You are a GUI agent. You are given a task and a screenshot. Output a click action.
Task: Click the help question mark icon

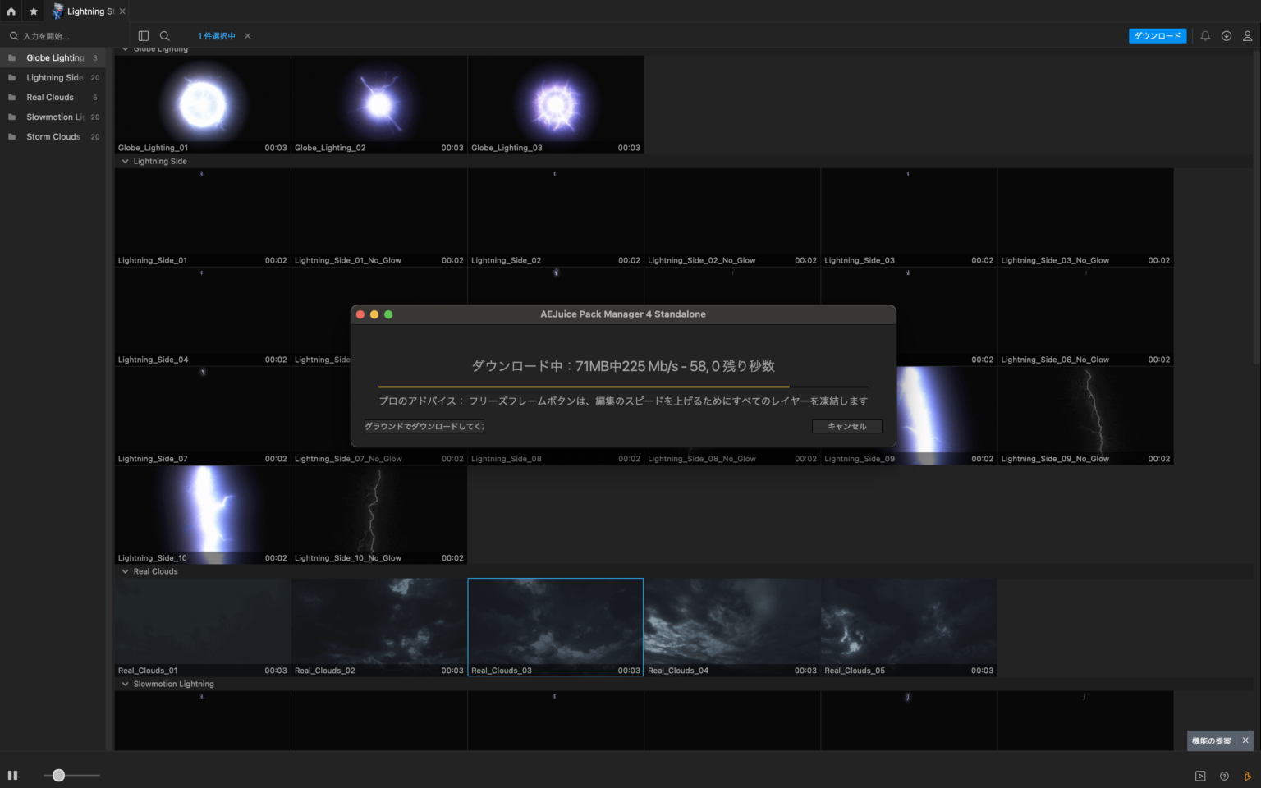click(1224, 776)
